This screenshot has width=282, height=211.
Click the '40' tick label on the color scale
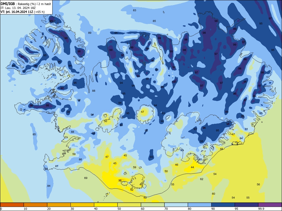(96, 209)
